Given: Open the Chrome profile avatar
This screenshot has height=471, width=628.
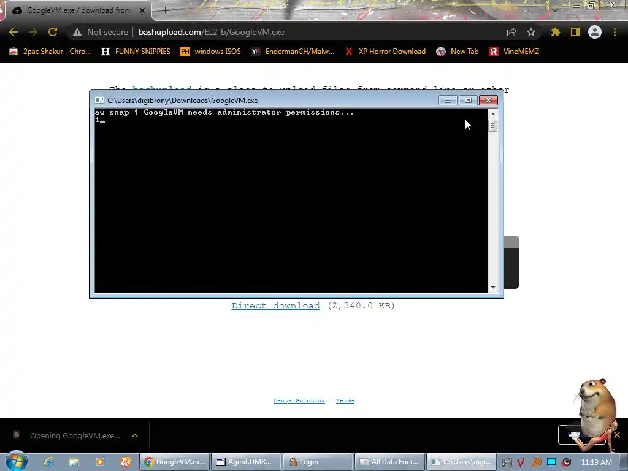Looking at the screenshot, I should [595, 32].
